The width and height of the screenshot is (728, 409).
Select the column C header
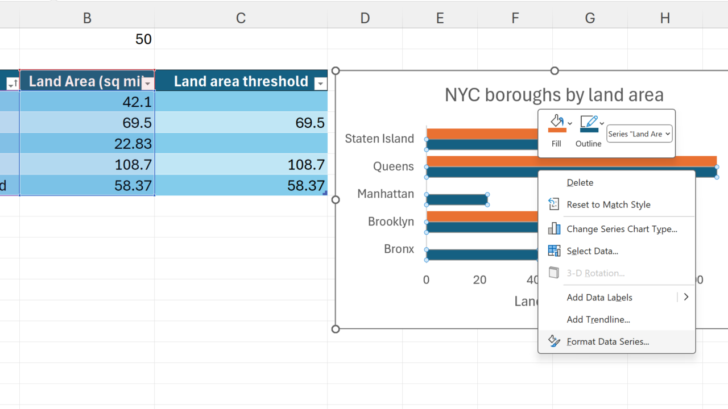[241, 18]
